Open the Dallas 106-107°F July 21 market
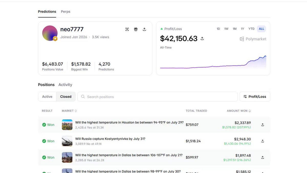 coord(129,155)
